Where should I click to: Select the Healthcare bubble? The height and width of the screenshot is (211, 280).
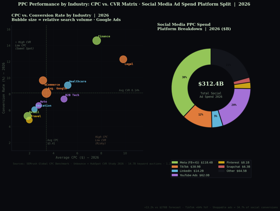click(68, 85)
